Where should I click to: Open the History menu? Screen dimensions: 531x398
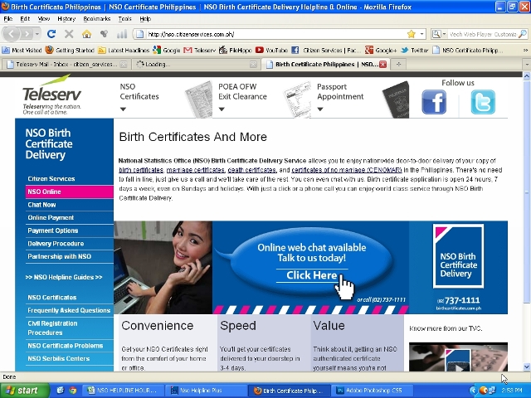66,19
